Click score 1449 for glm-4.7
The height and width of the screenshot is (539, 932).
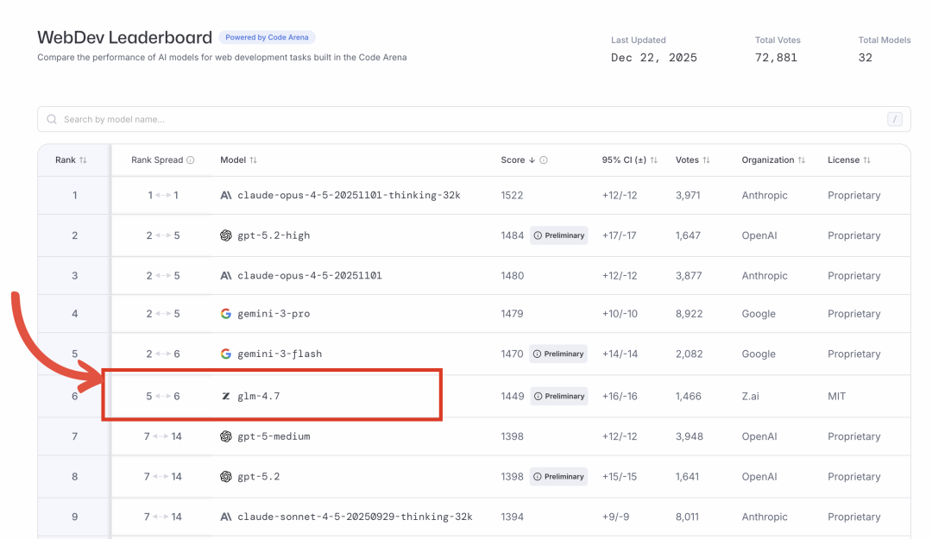tap(512, 397)
